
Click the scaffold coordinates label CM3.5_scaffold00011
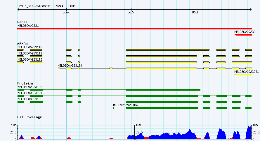coord(47,6)
